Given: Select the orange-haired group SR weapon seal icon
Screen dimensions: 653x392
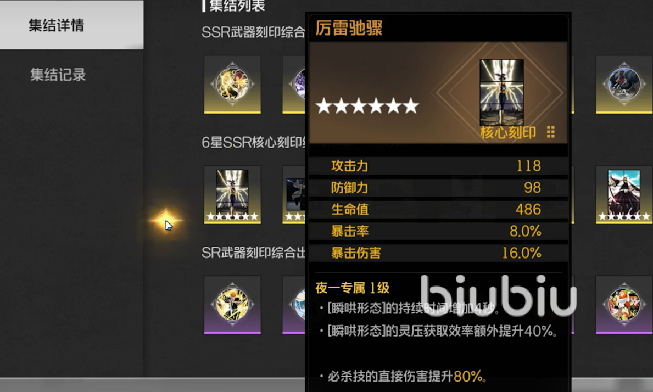Looking at the screenshot, I should pyautogui.click(x=624, y=305).
